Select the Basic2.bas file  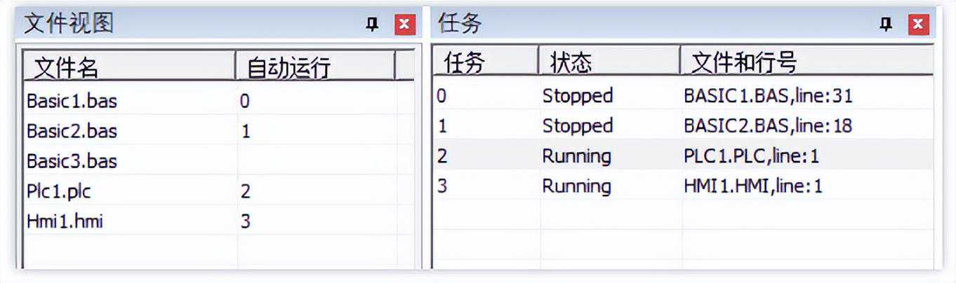pyautogui.click(x=72, y=131)
